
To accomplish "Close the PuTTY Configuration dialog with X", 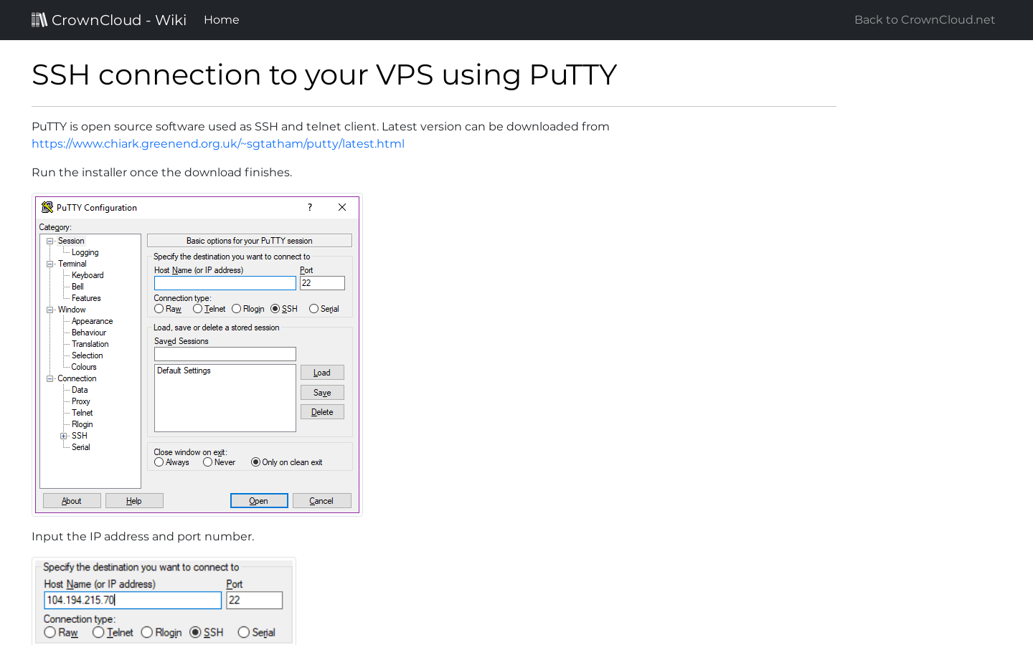I will (342, 207).
